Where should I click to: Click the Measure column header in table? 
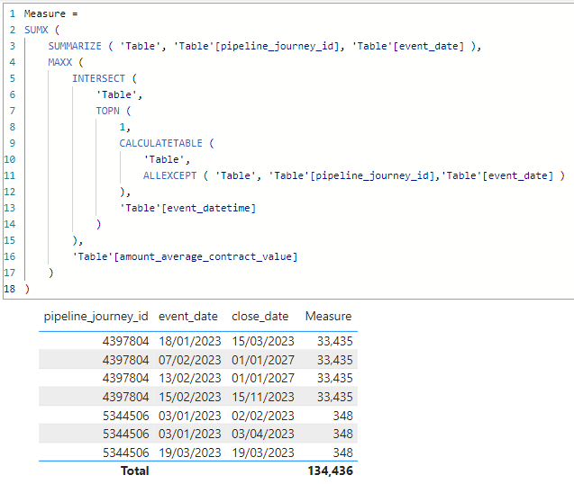[x=328, y=316]
